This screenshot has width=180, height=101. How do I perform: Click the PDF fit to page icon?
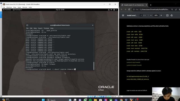click(167, 15)
